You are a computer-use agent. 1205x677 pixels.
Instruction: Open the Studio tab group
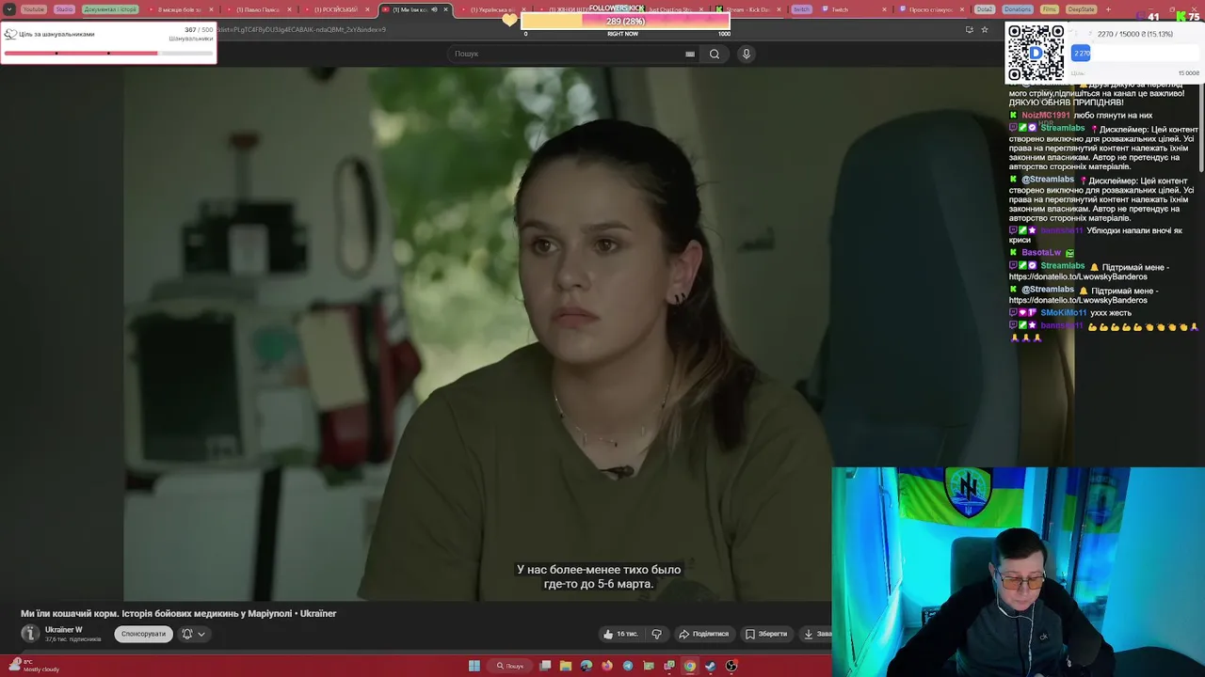pyautogui.click(x=64, y=9)
